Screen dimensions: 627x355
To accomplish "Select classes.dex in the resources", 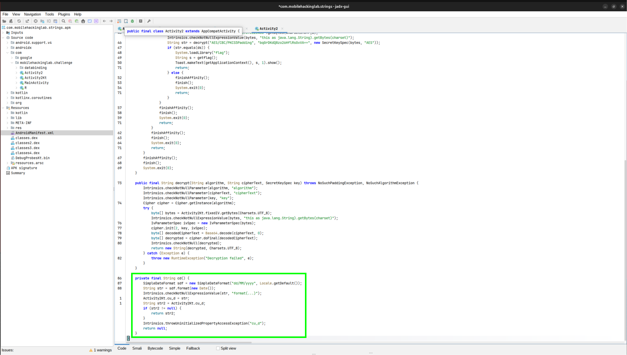I will tap(26, 138).
